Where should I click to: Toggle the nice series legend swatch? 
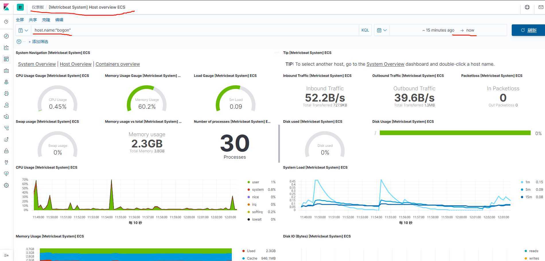point(248,197)
